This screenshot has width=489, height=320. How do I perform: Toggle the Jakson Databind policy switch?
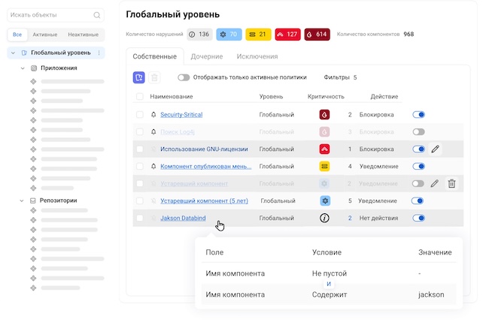[418, 218]
